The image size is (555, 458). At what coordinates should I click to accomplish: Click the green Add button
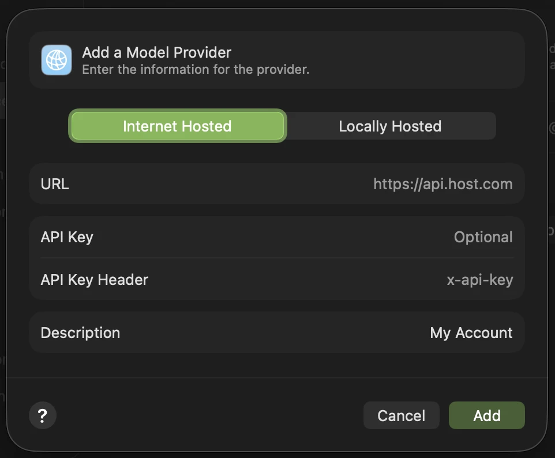486,415
